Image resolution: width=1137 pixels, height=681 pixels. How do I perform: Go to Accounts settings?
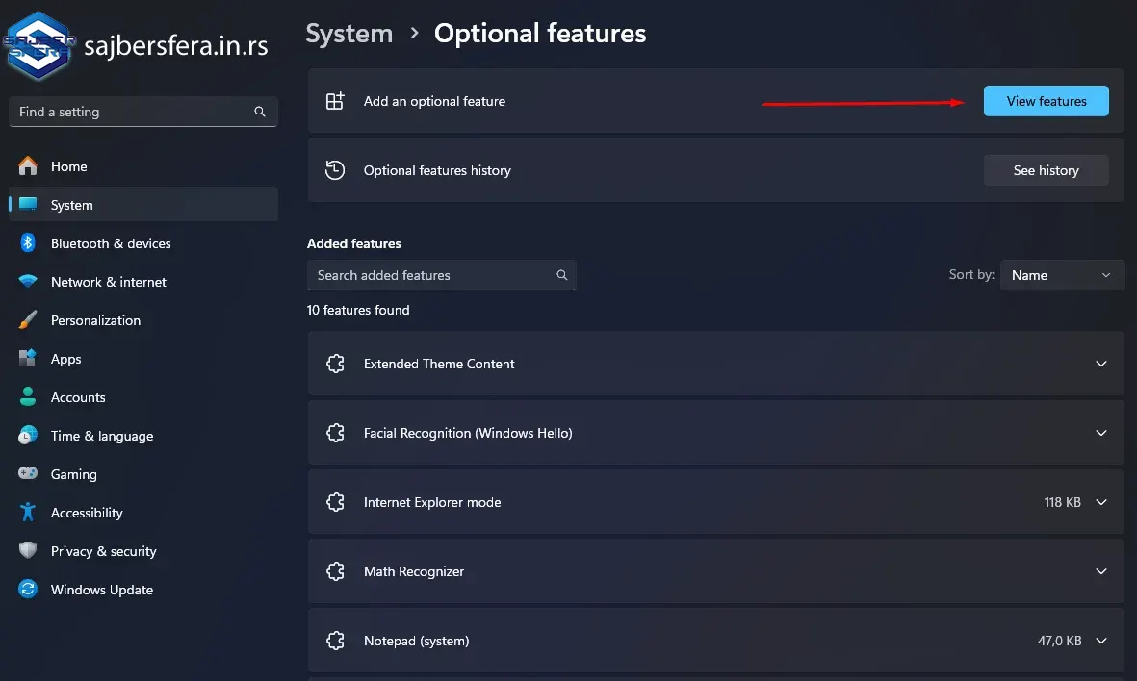pos(78,397)
